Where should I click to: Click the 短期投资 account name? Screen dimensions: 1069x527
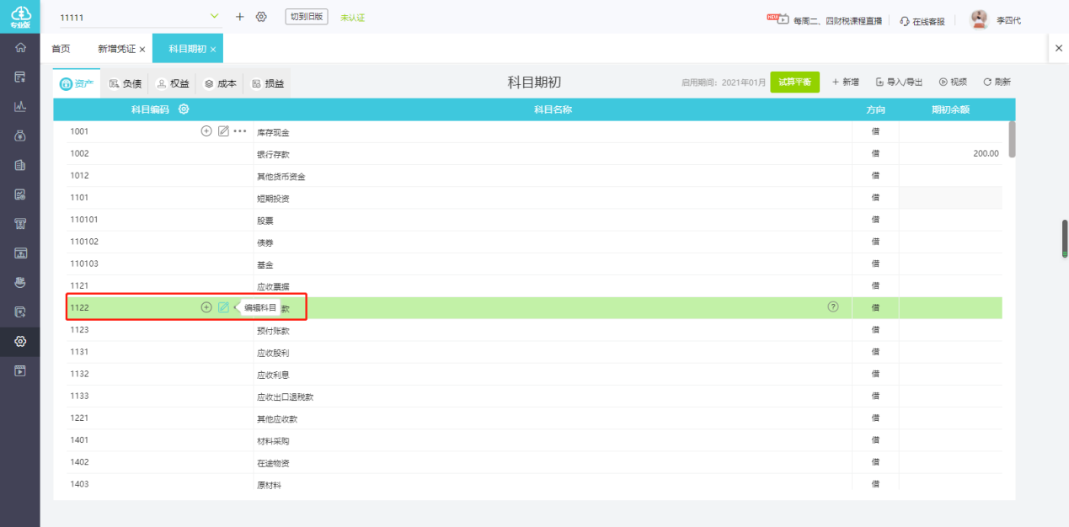[273, 199]
